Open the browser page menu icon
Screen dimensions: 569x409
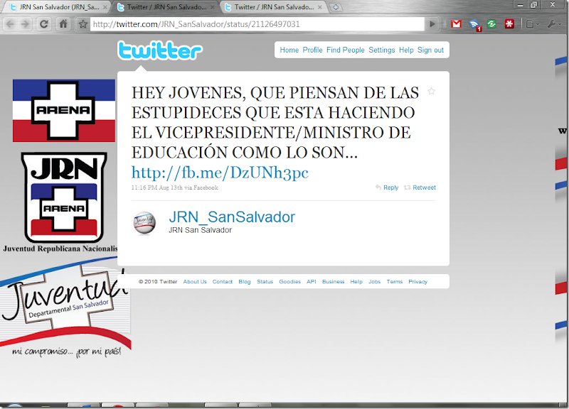pos(532,24)
